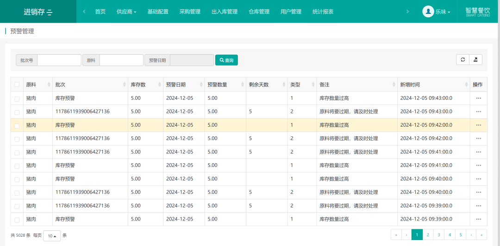500x246 pixels.
Task: Click the right scroll arrow in navbar
Action: (x=407, y=12)
